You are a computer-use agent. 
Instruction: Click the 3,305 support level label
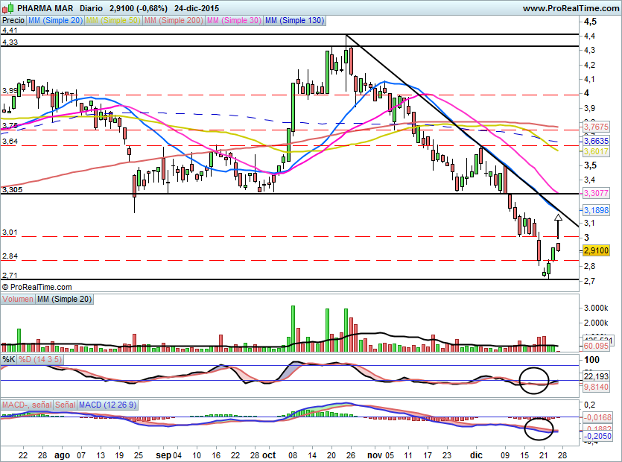(x=12, y=190)
